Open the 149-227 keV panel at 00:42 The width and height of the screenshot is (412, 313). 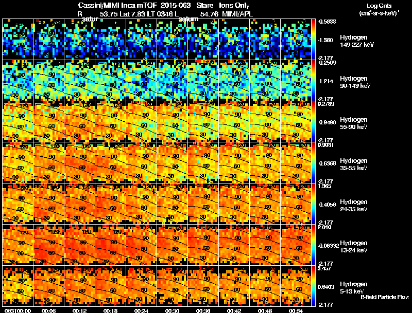tap(234, 39)
